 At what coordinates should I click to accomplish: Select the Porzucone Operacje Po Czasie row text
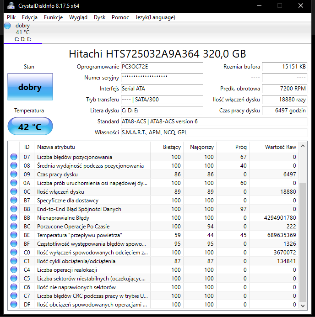click(x=73, y=227)
